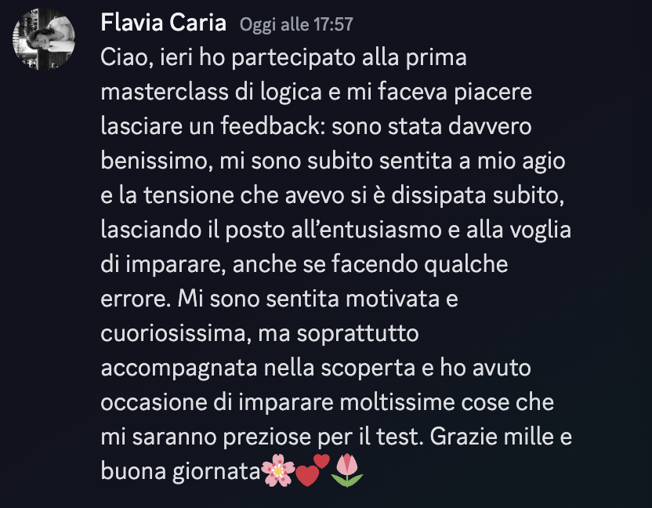Click the timestamp Oggi alle 17:57
The image size is (652, 508).
[x=296, y=24]
